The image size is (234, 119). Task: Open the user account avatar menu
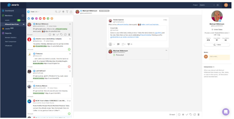click(227, 5)
